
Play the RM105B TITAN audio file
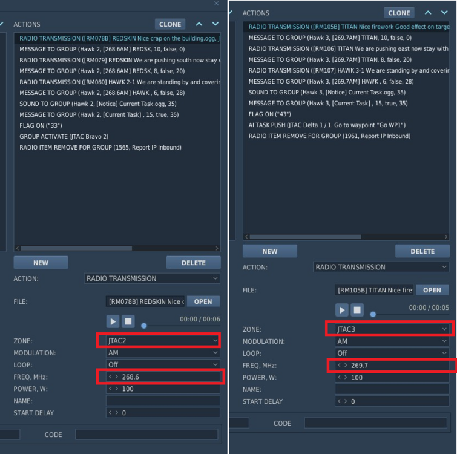(x=342, y=310)
